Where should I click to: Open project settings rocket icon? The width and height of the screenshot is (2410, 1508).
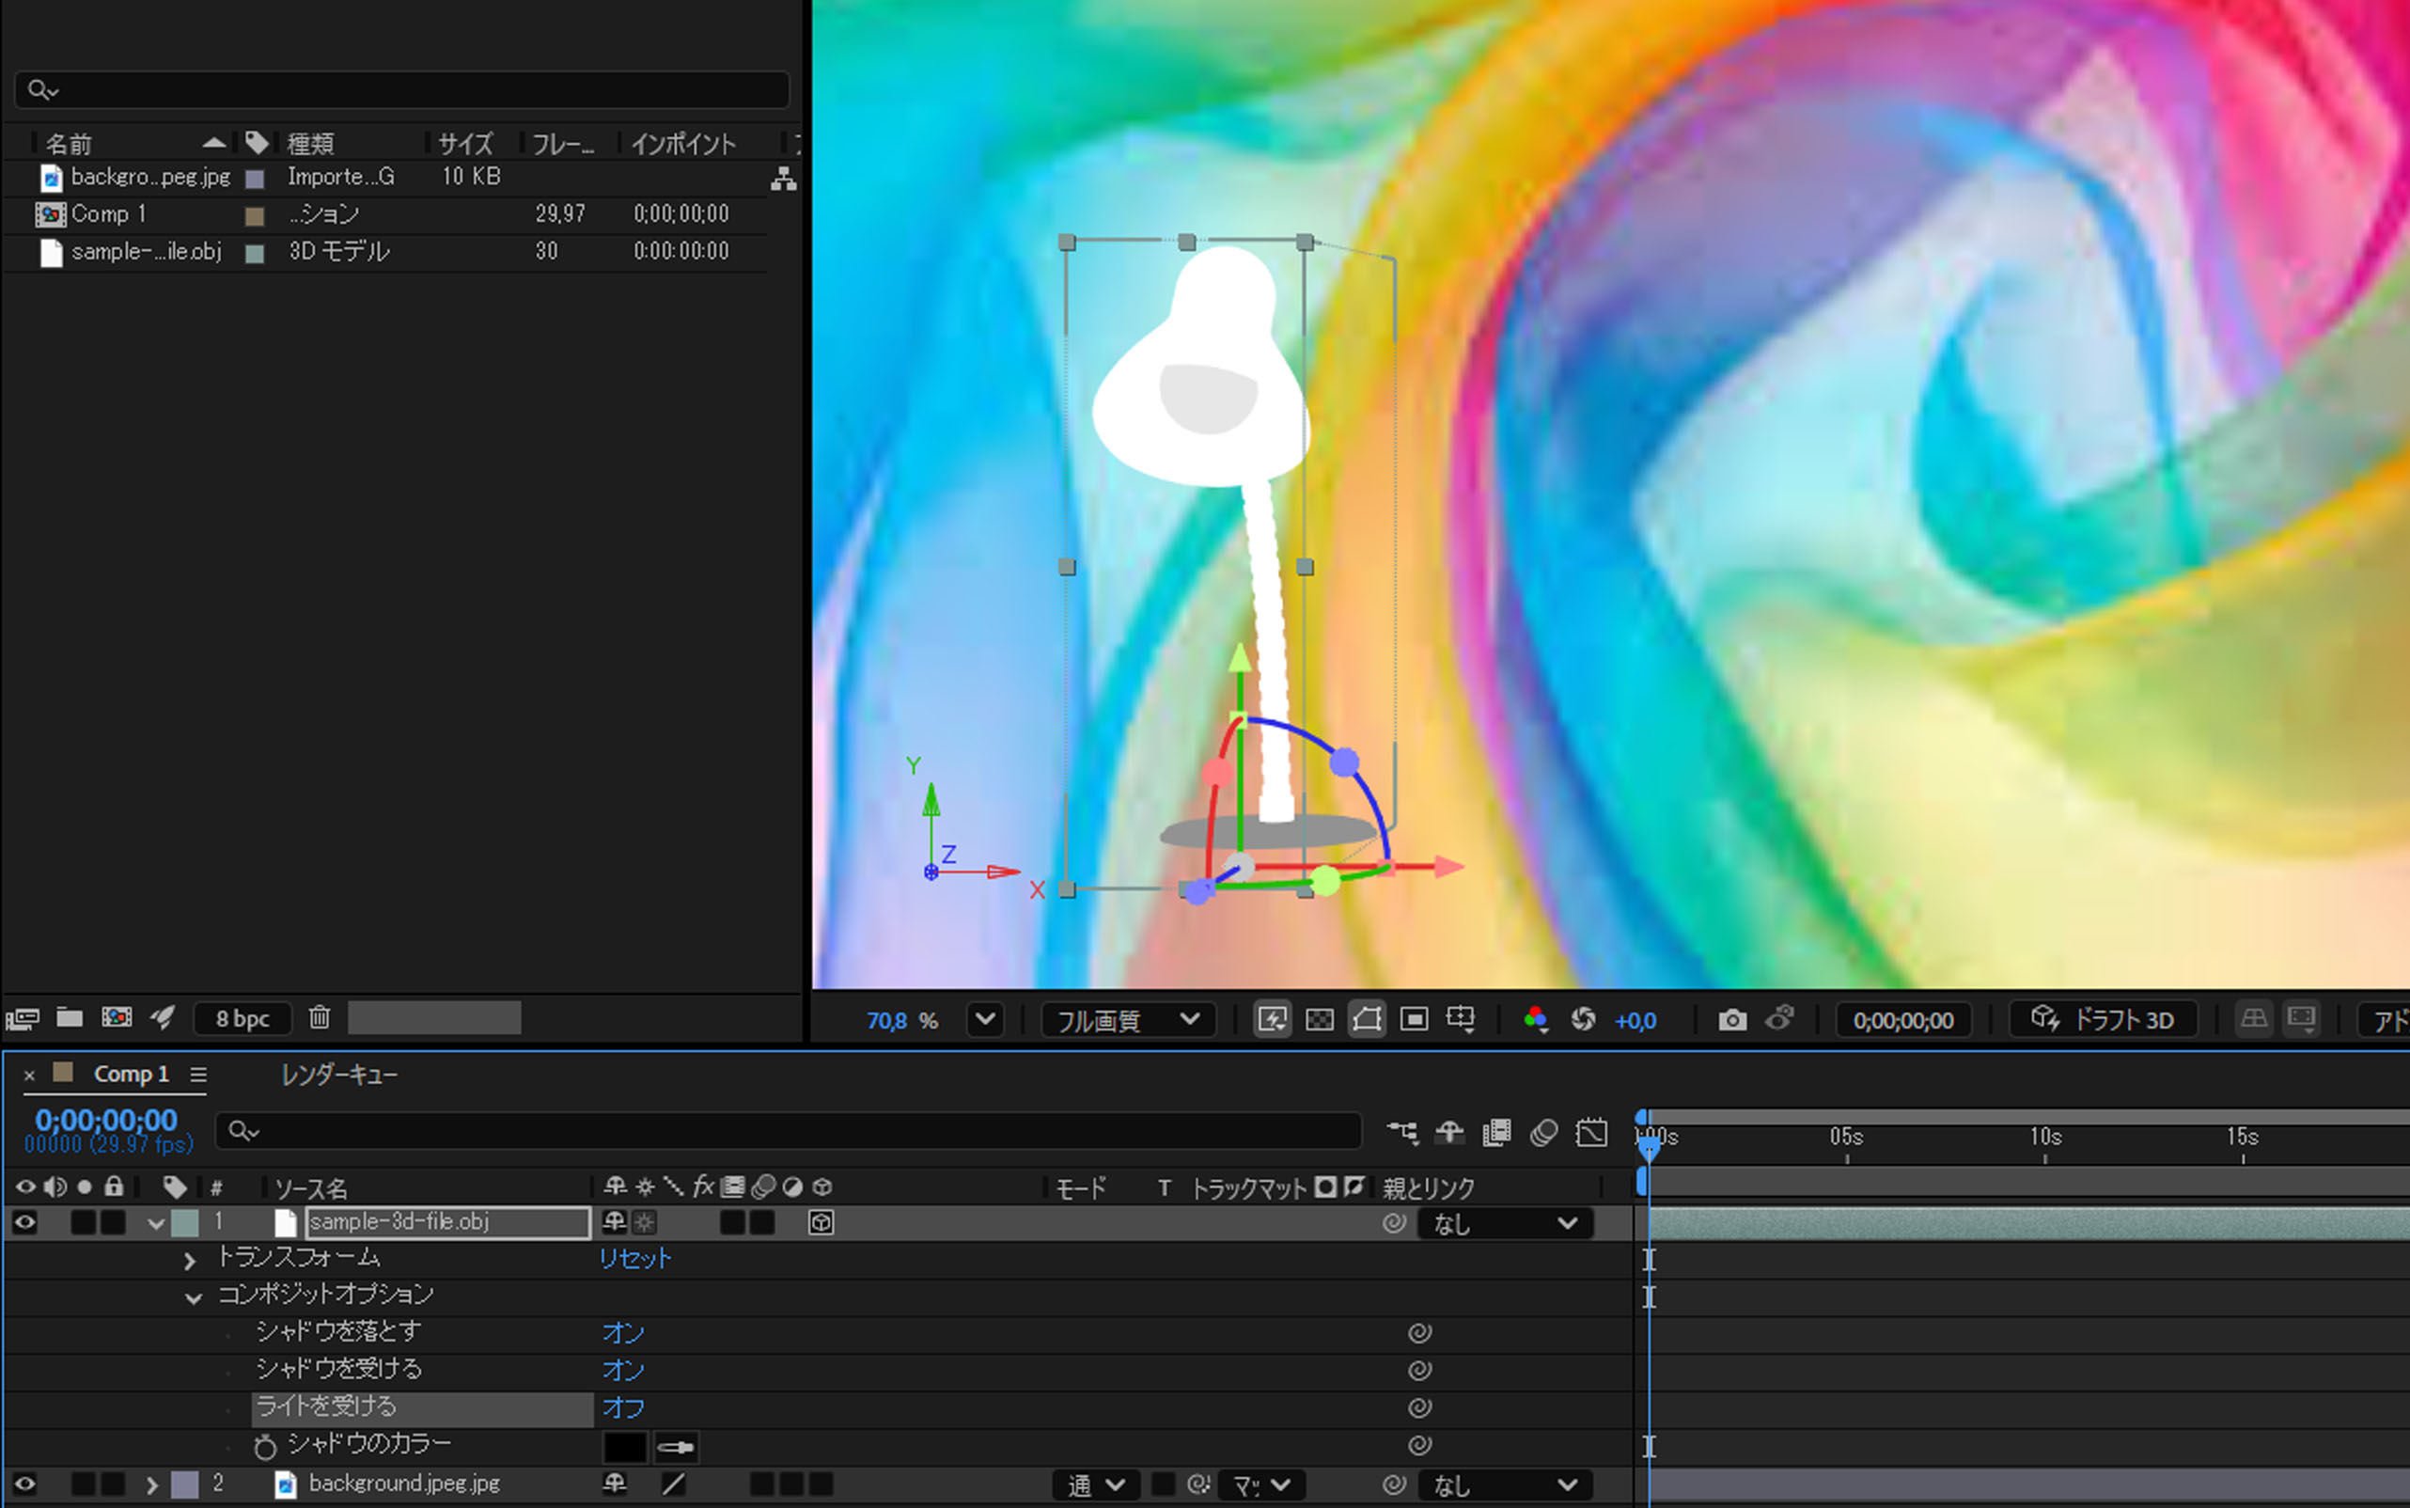tap(163, 1017)
